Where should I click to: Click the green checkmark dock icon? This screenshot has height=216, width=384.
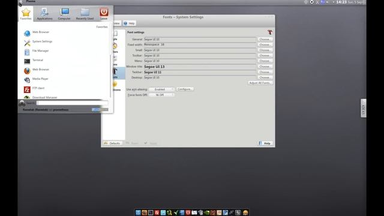tap(176, 212)
